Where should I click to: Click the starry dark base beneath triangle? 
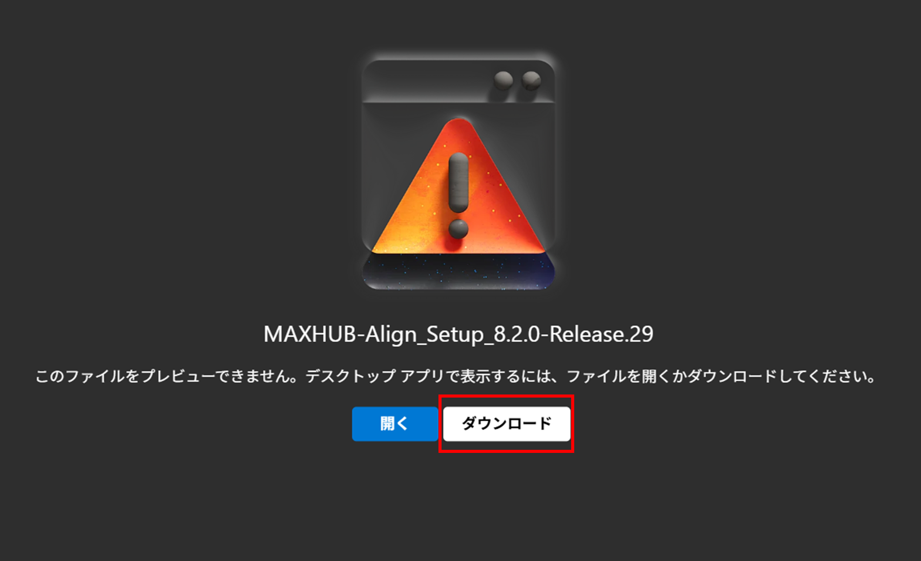(458, 272)
